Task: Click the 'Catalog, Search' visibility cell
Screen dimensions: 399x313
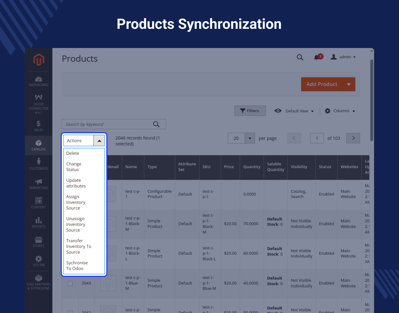Action: tap(299, 194)
